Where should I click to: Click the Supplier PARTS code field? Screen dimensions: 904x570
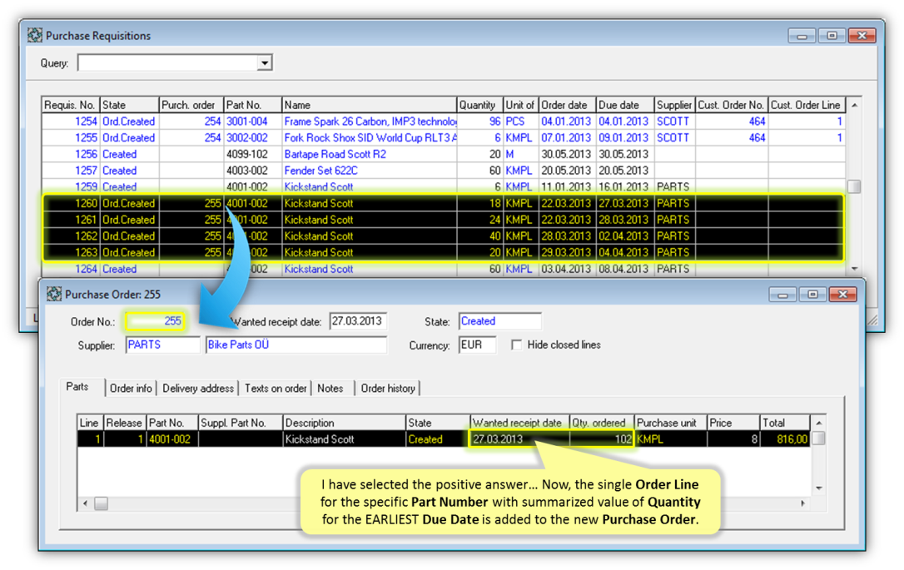tap(162, 344)
